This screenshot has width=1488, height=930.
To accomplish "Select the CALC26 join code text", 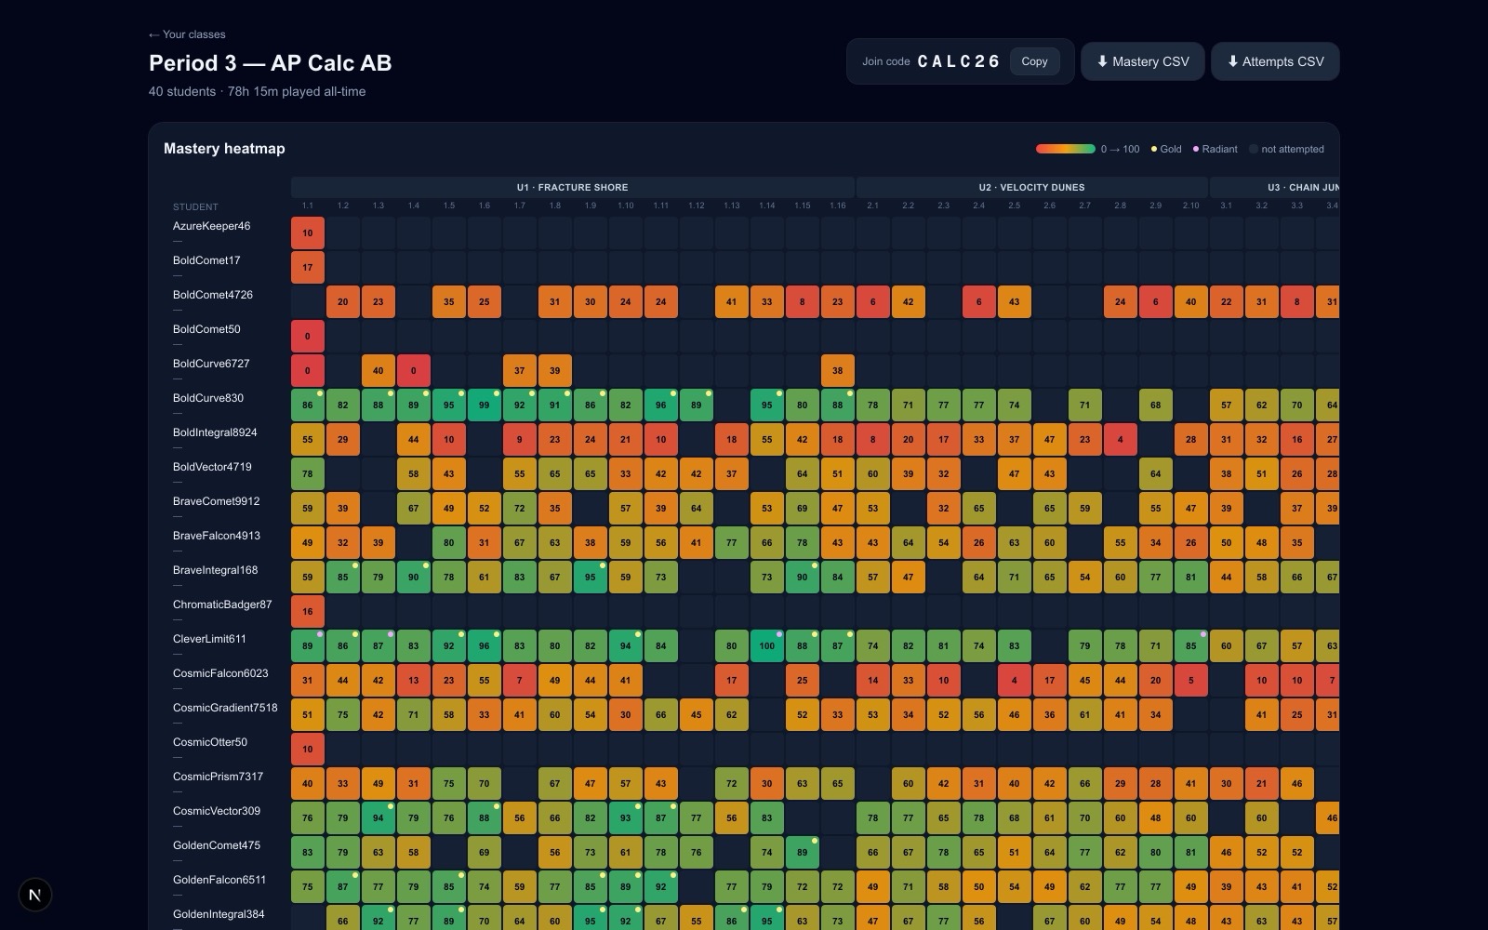I will pos(958,61).
